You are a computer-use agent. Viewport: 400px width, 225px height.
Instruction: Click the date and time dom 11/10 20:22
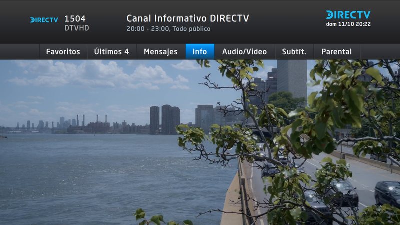tap(348, 24)
